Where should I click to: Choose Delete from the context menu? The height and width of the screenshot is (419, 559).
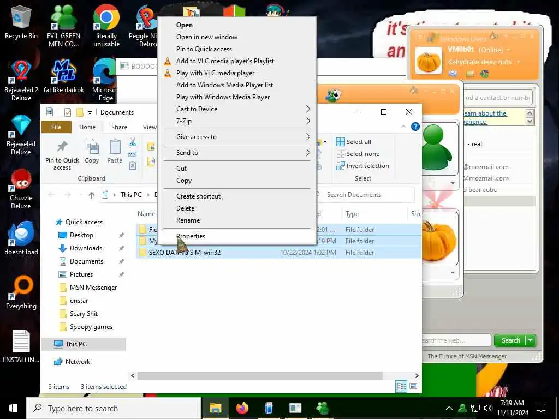[x=237, y=208]
